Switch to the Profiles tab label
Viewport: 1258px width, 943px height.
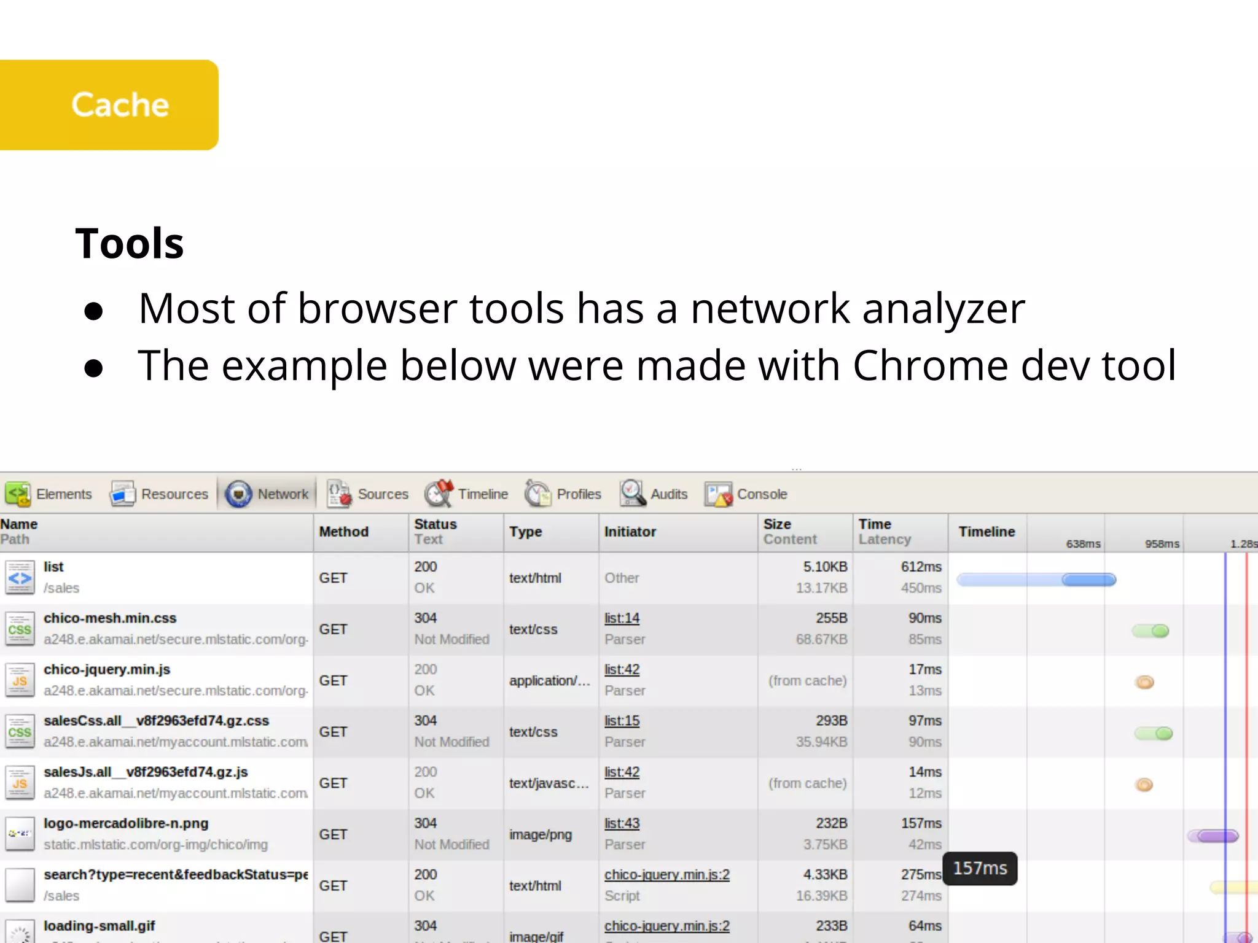579,494
